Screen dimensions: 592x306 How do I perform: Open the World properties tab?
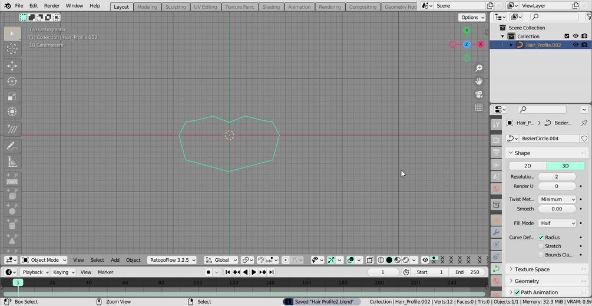point(496,189)
